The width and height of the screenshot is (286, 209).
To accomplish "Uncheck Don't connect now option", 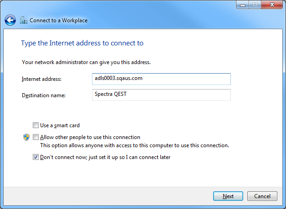I will 36,157.
